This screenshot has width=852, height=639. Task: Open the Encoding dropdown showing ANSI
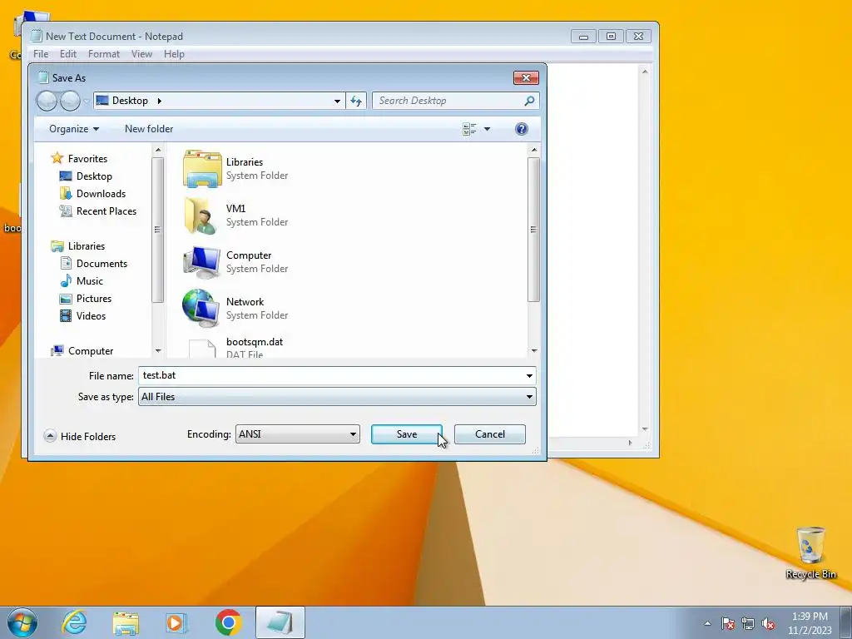coord(297,434)
